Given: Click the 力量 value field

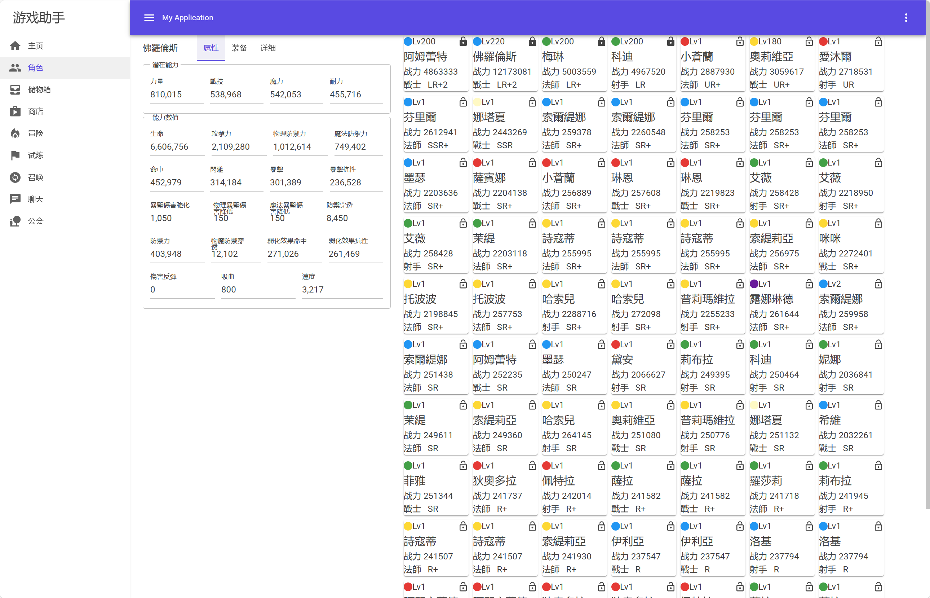Looking at the screenshot, I should 177,94.
